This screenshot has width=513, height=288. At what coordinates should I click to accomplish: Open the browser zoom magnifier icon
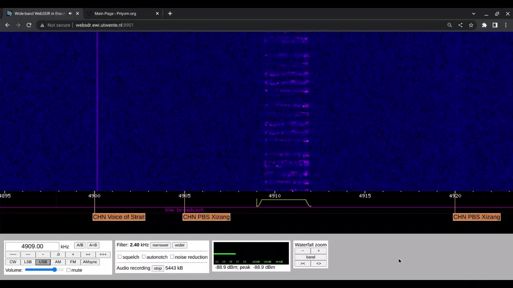[450, 25]
